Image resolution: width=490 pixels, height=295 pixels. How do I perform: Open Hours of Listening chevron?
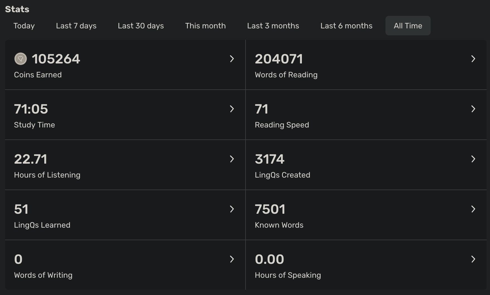click(x=232, y=159)
